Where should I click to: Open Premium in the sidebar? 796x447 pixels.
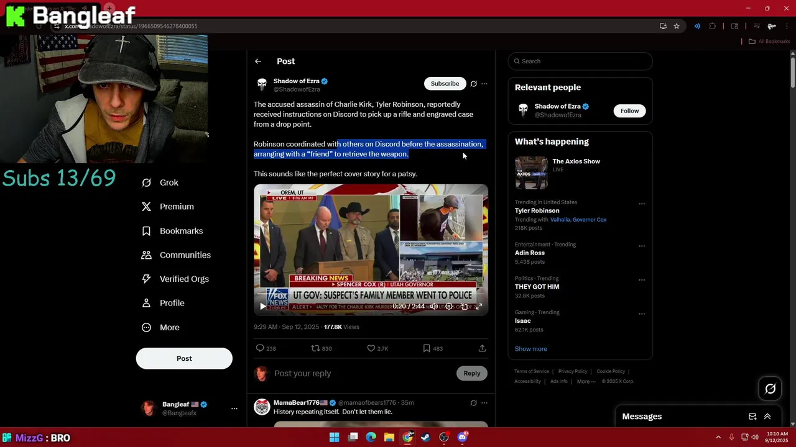[168, 207]
